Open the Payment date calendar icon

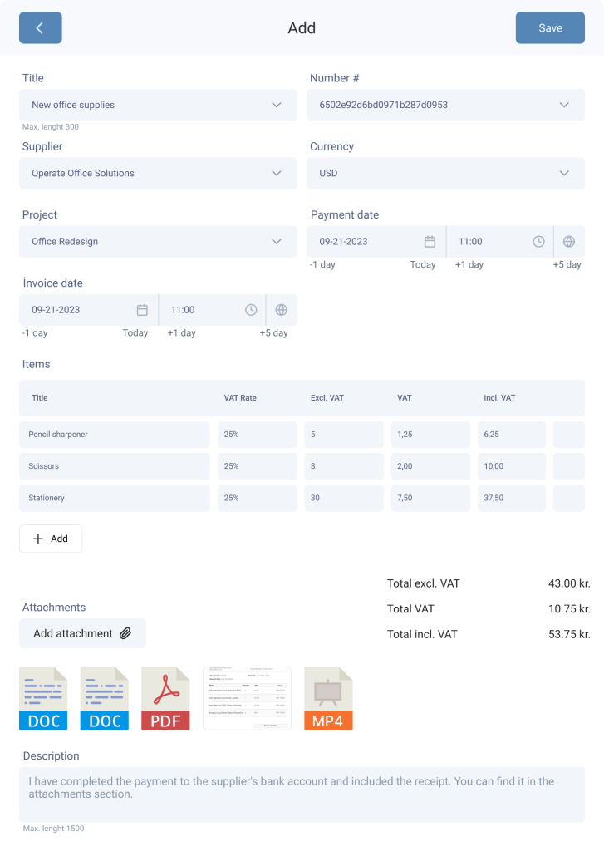[430, 242]
